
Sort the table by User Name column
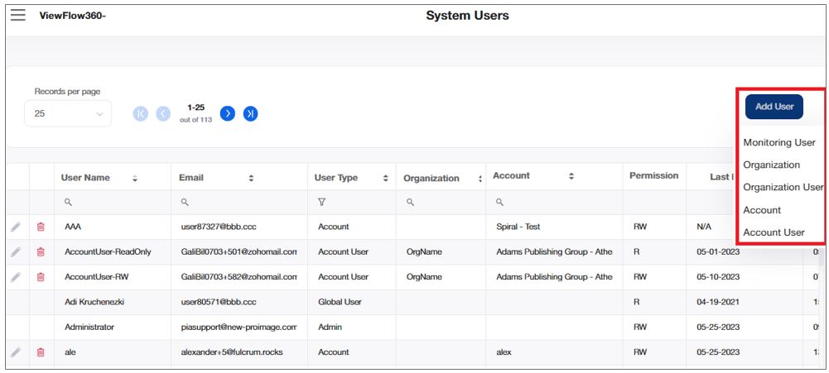(x=135, y=178)
